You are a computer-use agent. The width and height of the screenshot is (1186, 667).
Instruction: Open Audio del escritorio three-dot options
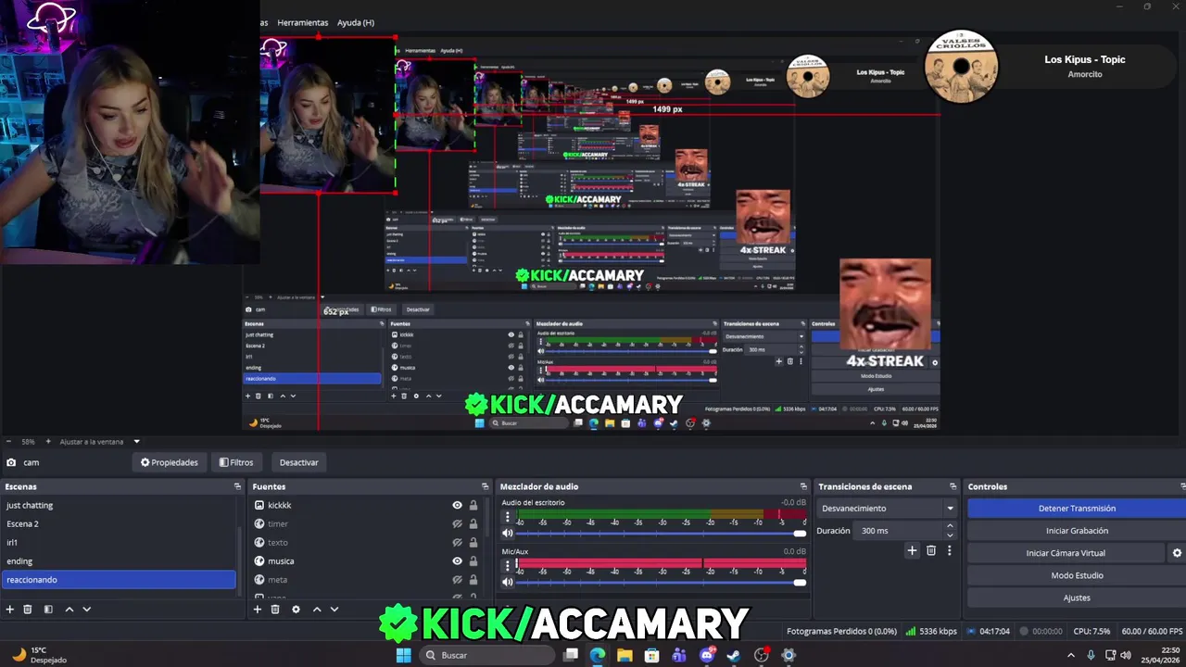pos(507,518)
